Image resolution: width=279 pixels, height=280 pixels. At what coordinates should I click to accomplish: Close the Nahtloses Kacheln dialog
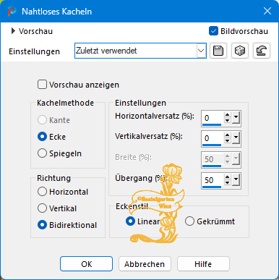[267, 11]
